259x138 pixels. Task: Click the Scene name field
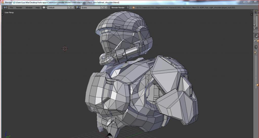point(91,7)
